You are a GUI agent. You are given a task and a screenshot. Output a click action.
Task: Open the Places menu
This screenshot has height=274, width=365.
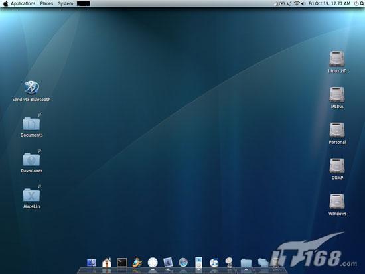46,3
